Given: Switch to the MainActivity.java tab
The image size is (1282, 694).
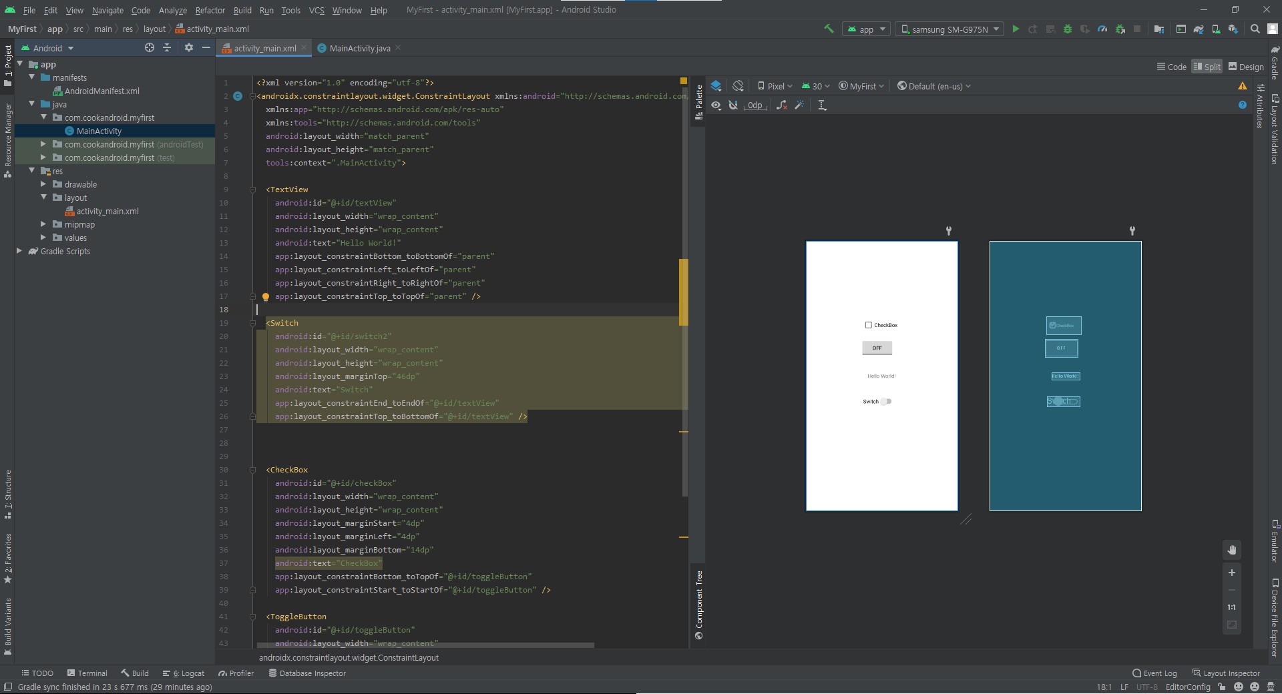Looking at the screenshot, I should tap(359, 48).
